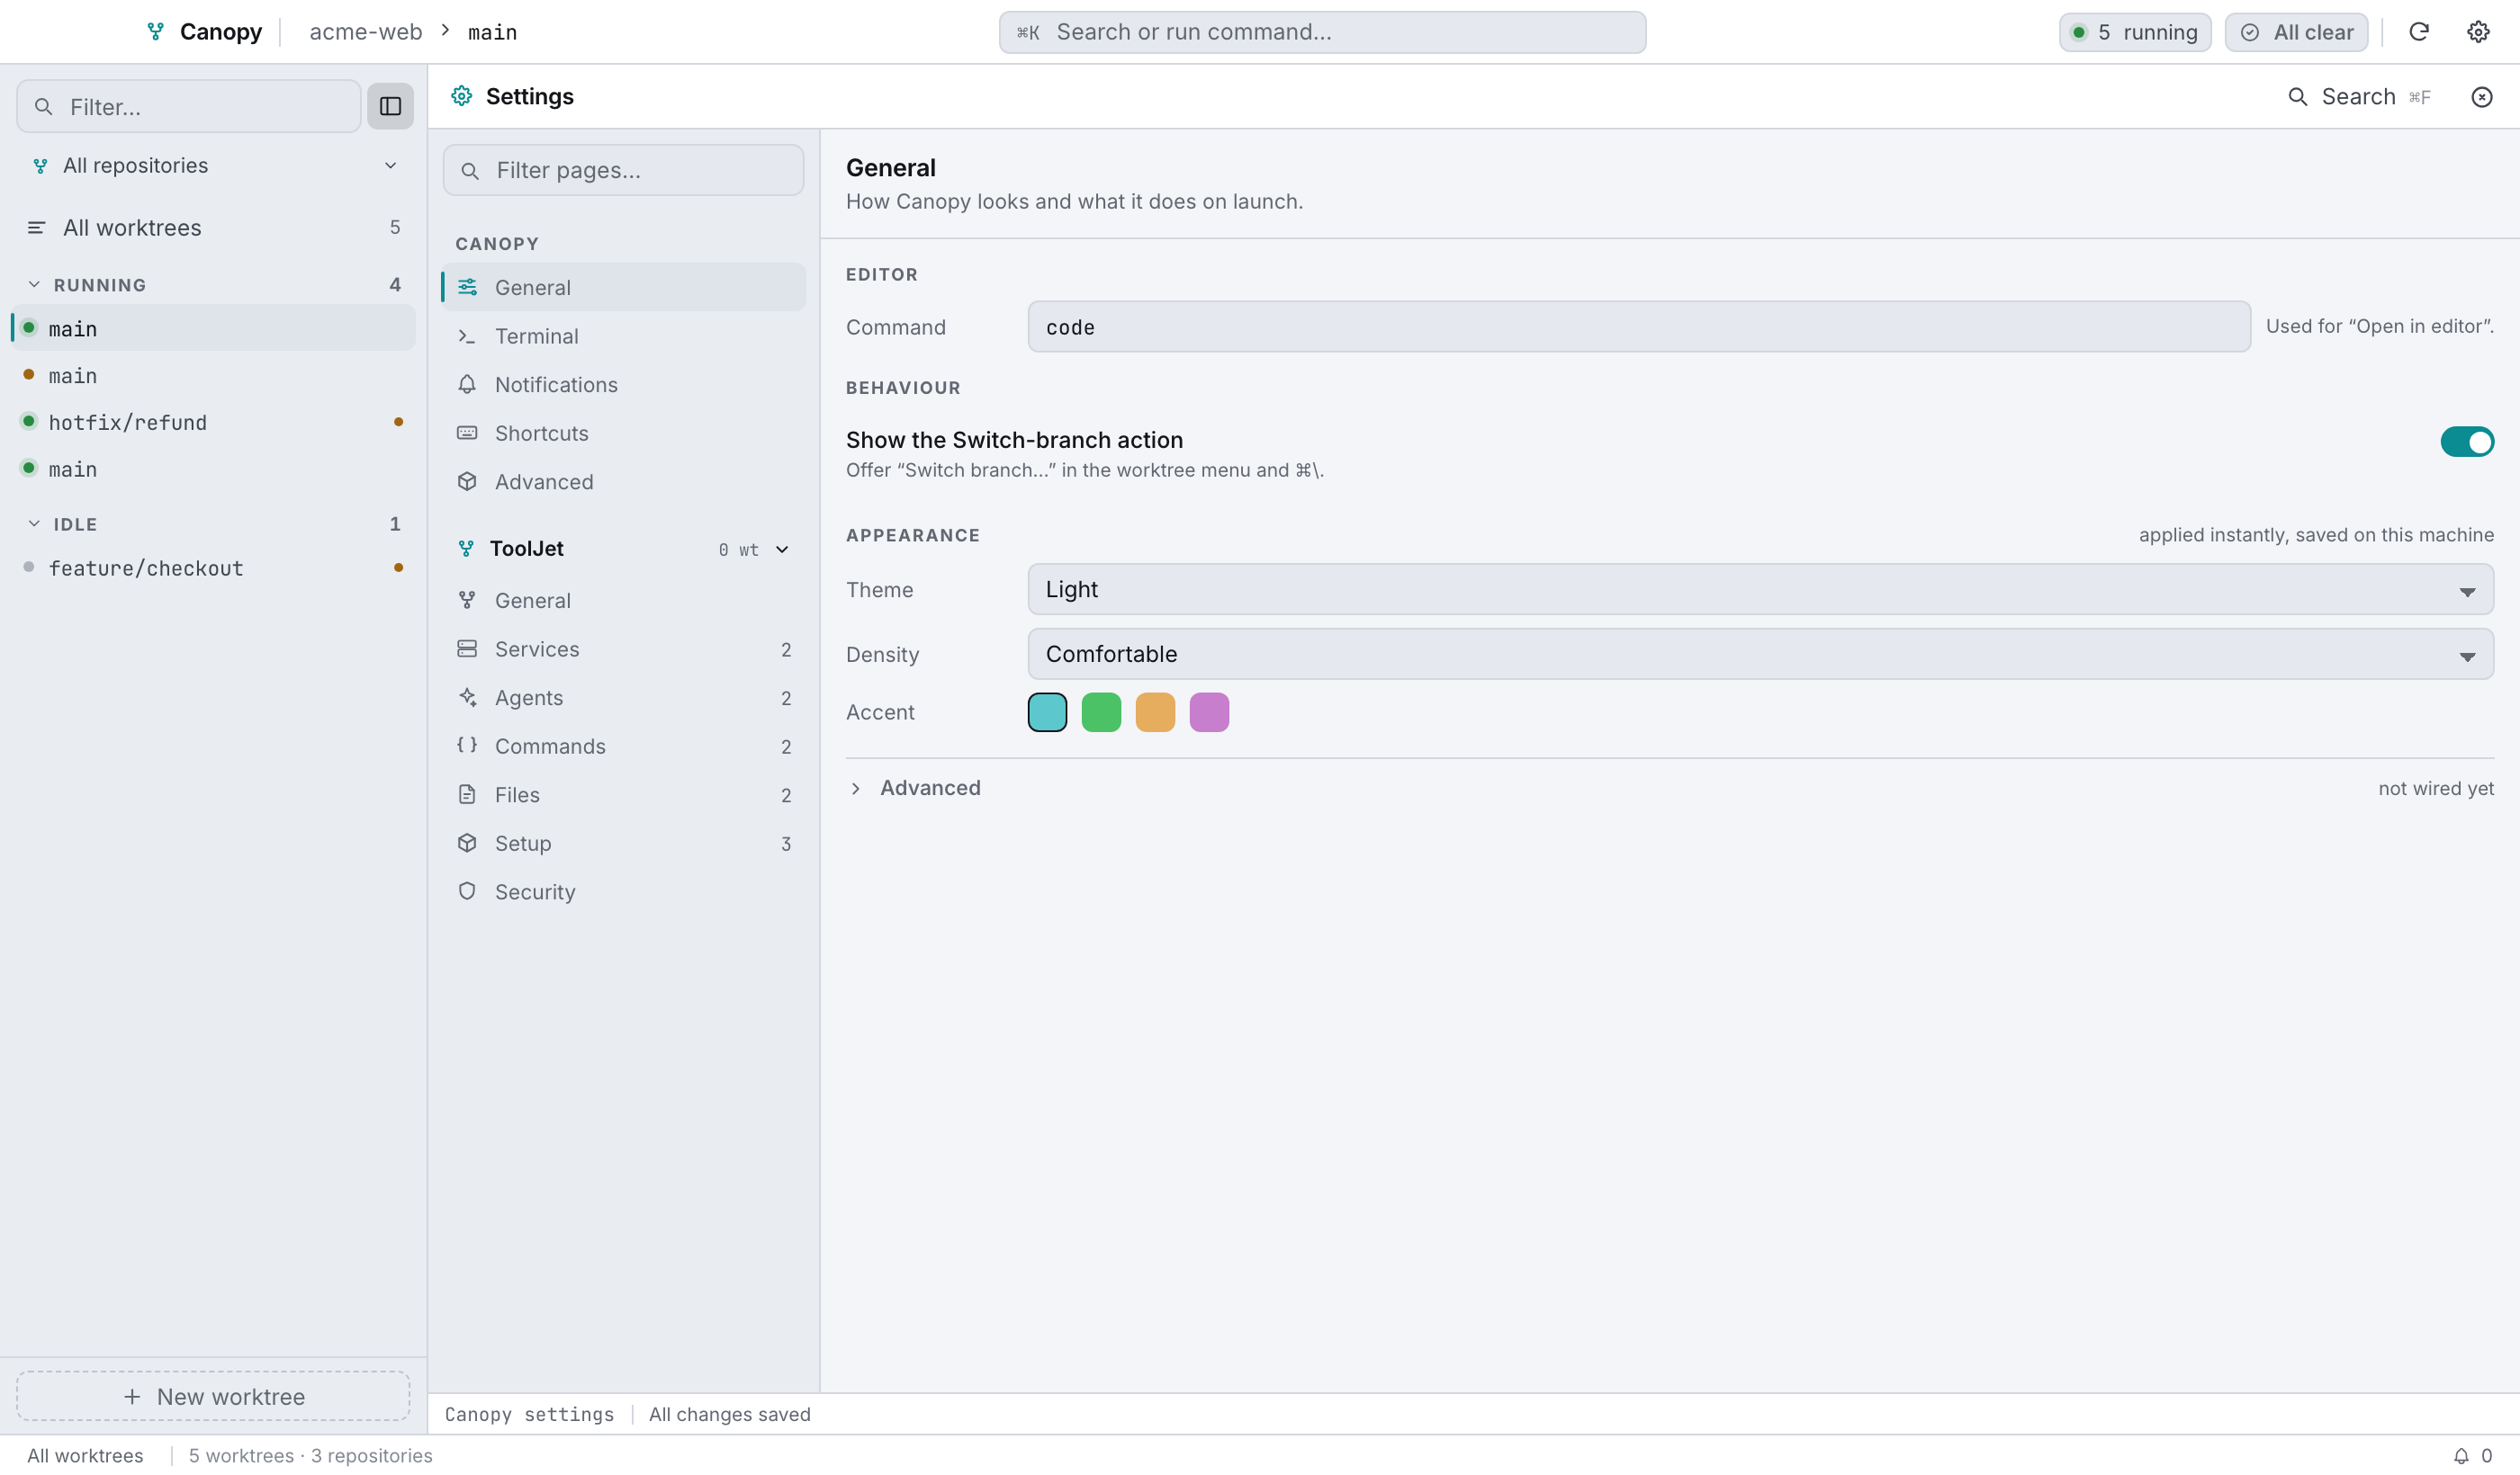This screenshot has height=1475, width=2520.
Task: Click the Search button in Settings header
Action: coord(2360,97)
